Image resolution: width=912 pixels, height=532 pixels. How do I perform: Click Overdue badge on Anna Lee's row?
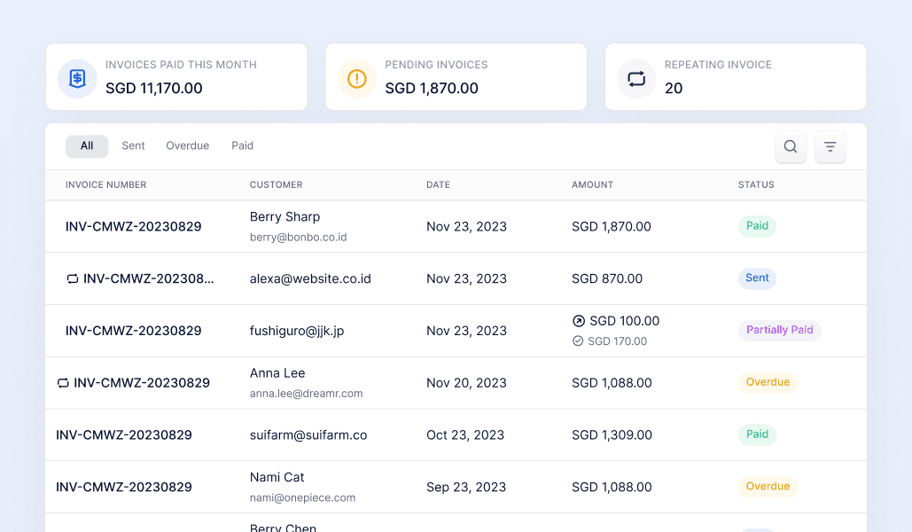click(x=768, y=382)
